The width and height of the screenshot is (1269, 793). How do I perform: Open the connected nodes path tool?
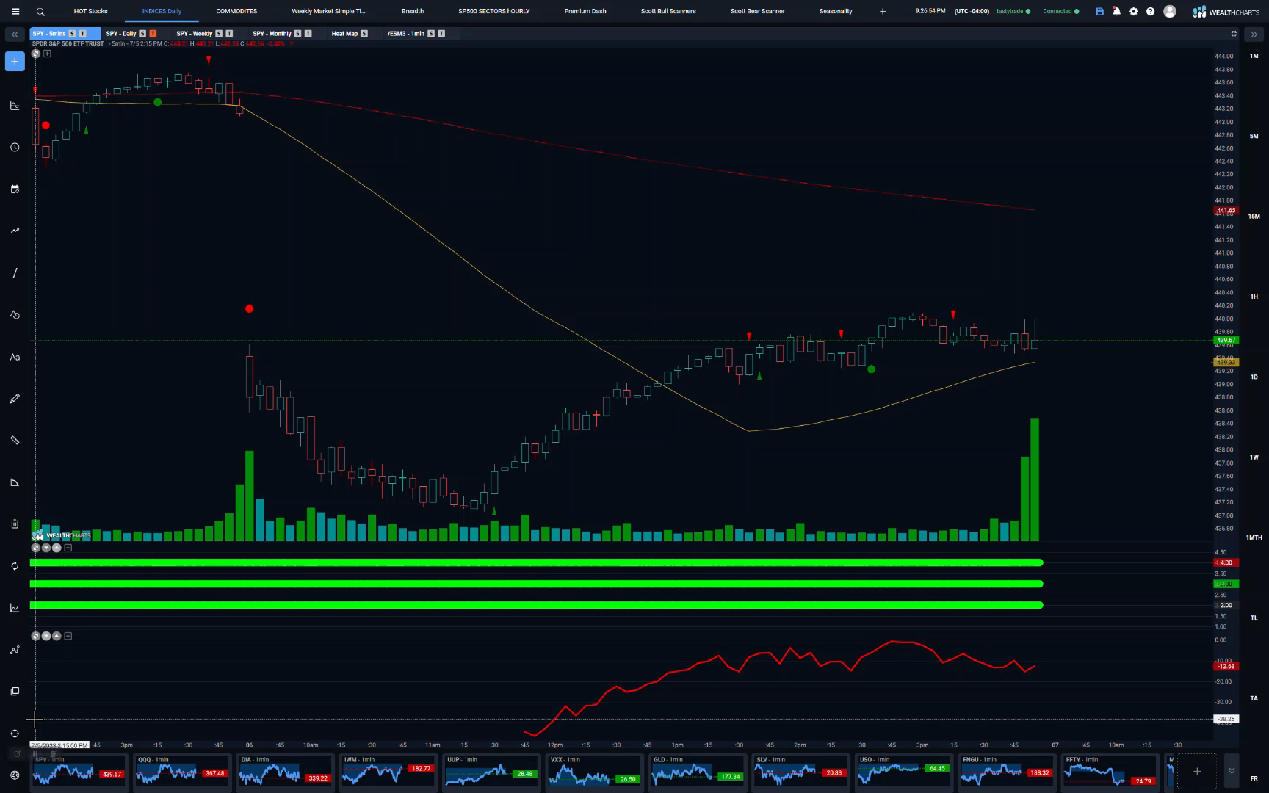[15, 650]
